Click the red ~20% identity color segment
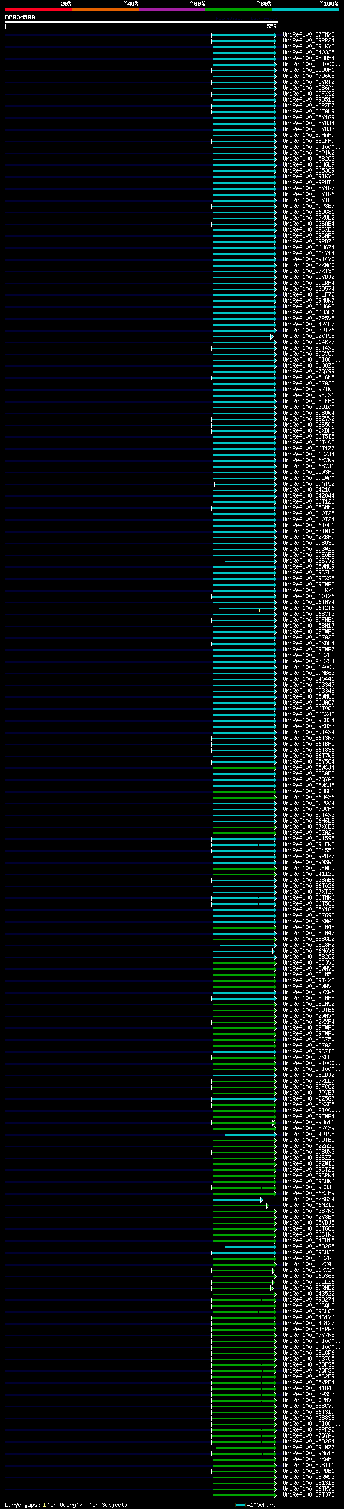Image resolution: width=344 pixels, height=1509 pixels. 38,9
